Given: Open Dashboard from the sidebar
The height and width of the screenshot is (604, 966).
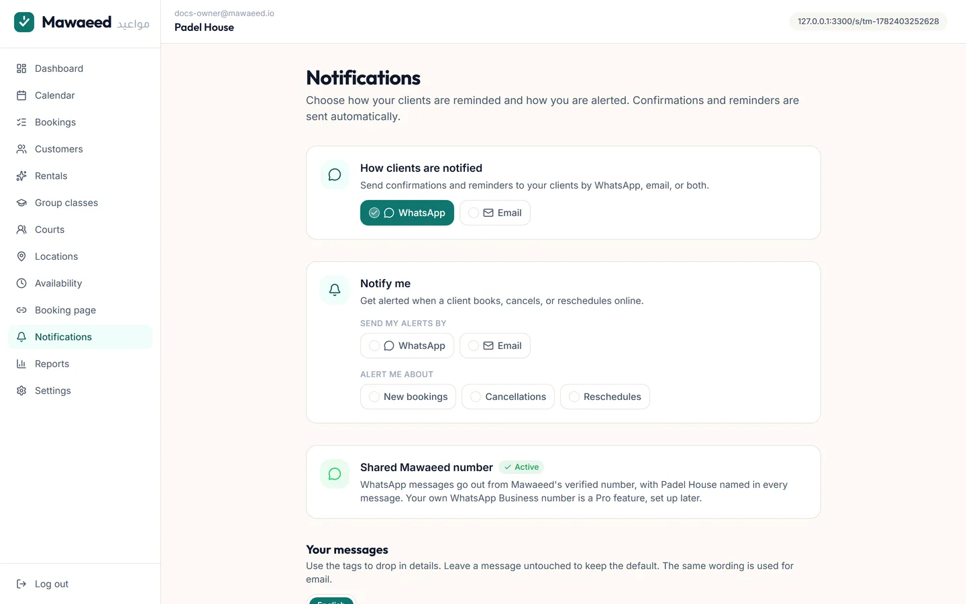Looking at the screenshot, I should point(80,68).
